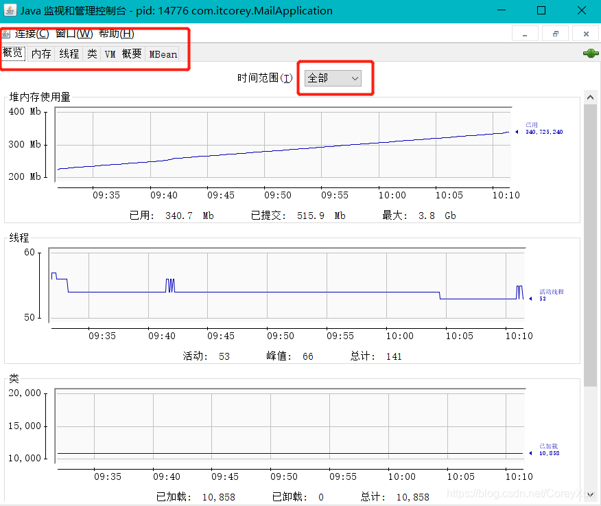Image resolution: width=601 pixels, height=506 pixels.
Task: Click the scrollbar down arrow
Action: pyautogui.click(x=590, y=494)
